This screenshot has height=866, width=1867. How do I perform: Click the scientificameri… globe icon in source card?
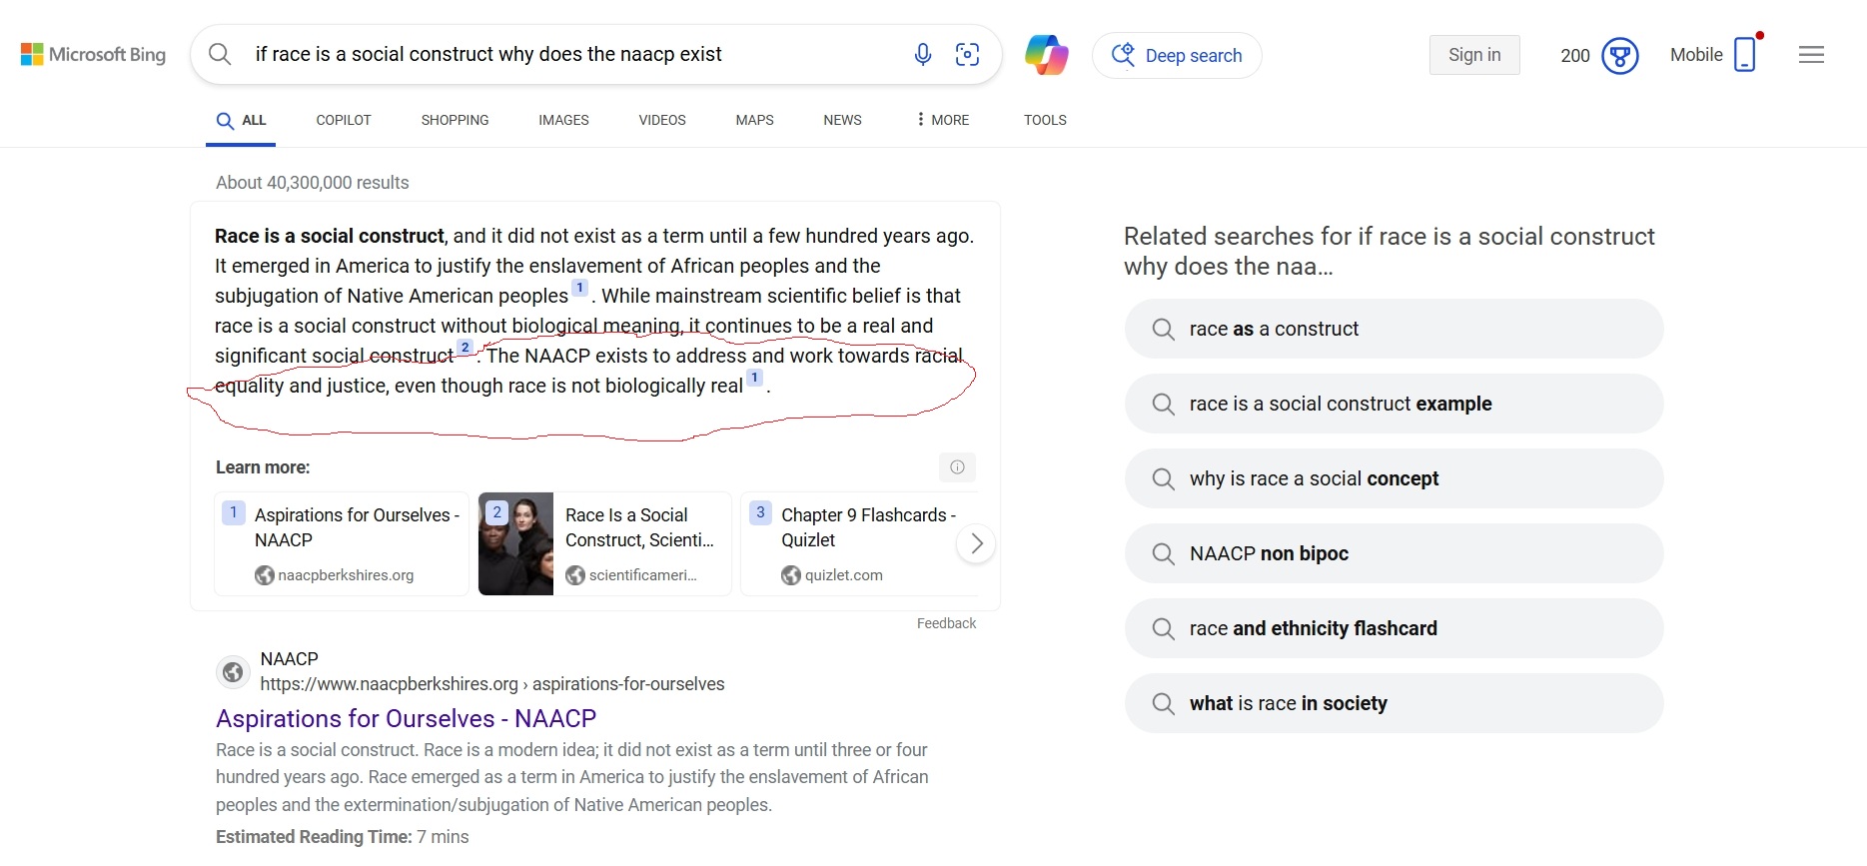(x=575, y=575)
